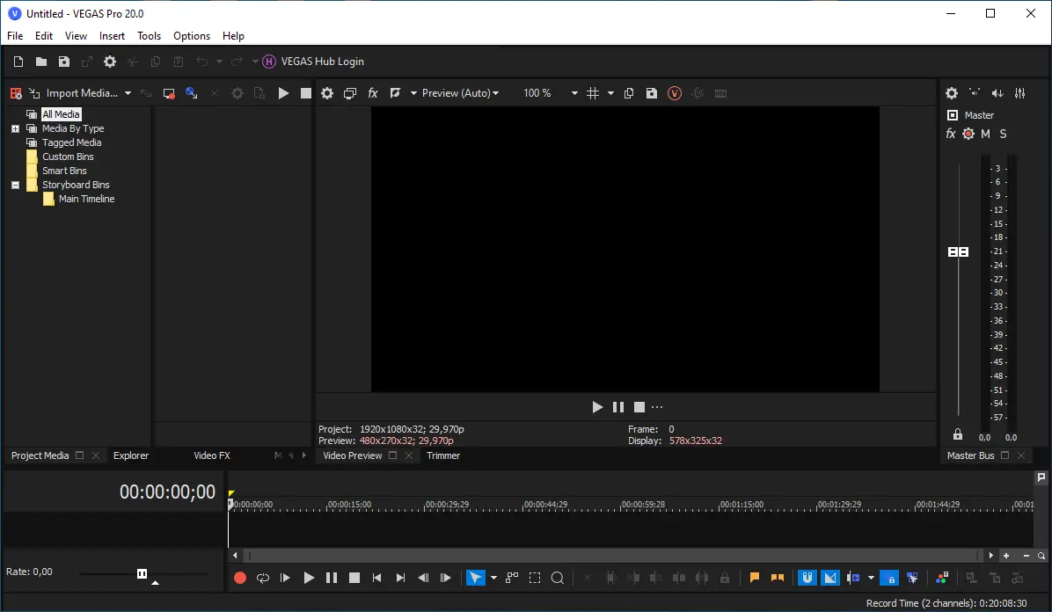1052x612 pixels.
Task: Activate the Zoom tool on the timeline
Action: tap(558, 578)
